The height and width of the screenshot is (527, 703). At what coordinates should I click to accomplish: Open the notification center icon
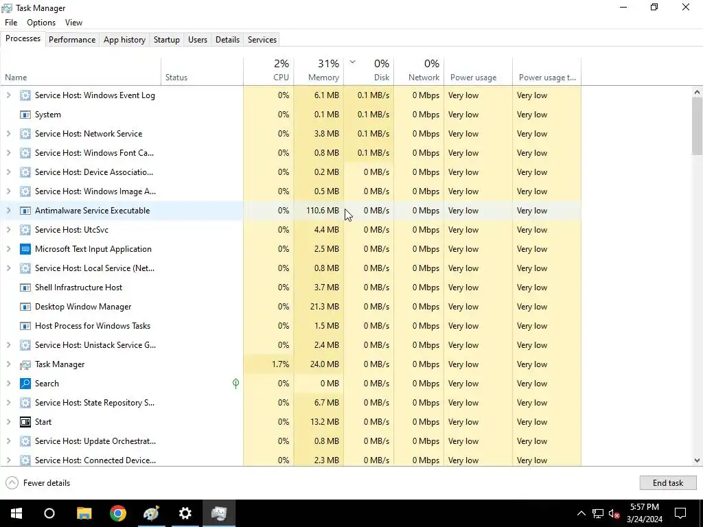[x=680, y=513]
